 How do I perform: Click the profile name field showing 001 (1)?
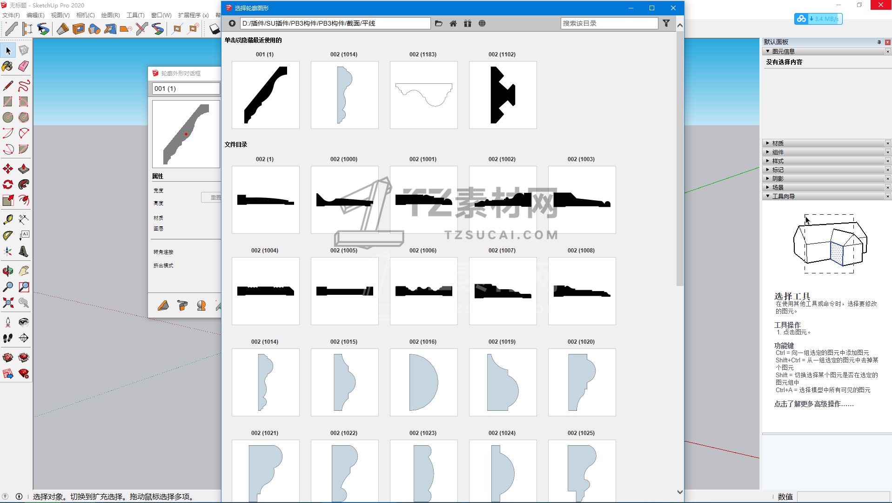tap(186, 88)
